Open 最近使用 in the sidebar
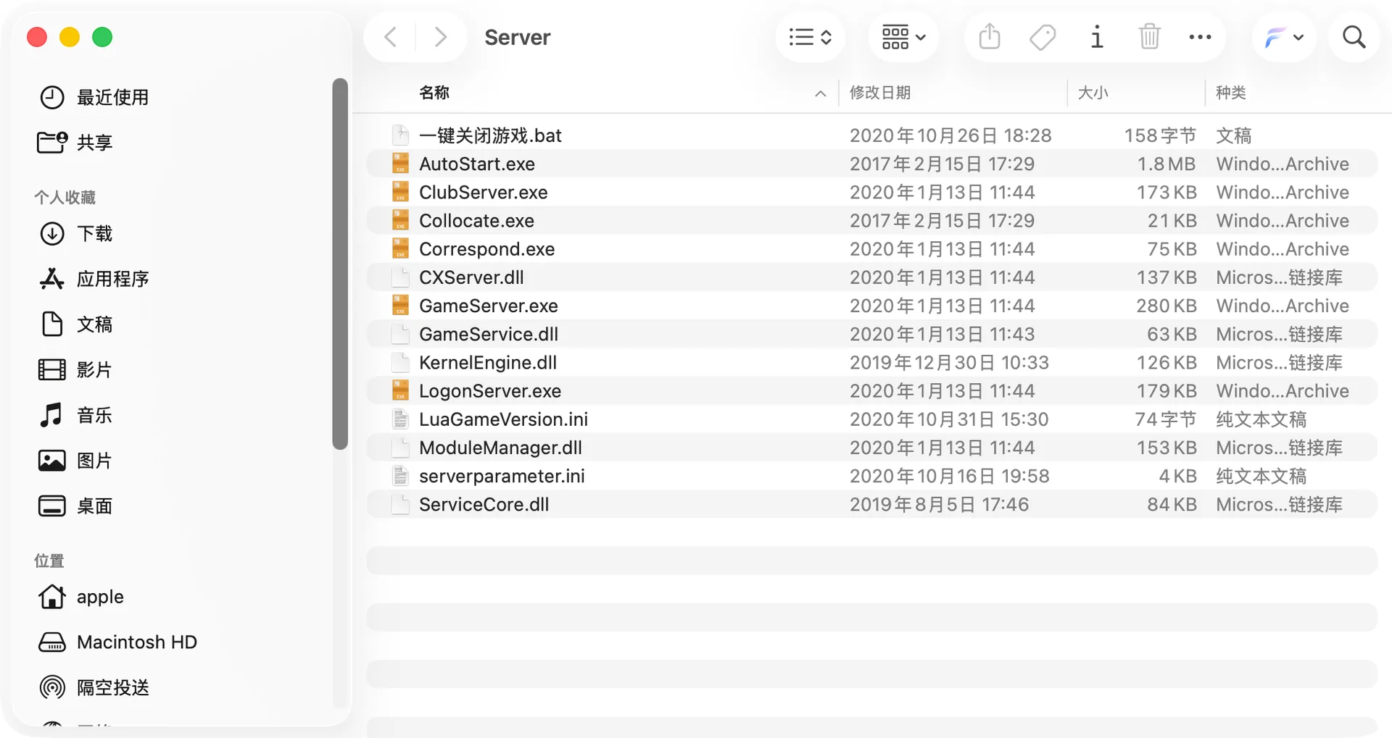 94,97
